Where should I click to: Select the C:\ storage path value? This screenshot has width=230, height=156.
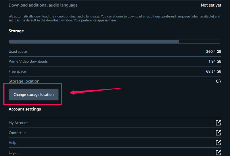tap(218, 81)
